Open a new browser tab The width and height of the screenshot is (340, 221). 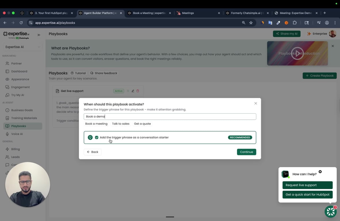[324, 13]
